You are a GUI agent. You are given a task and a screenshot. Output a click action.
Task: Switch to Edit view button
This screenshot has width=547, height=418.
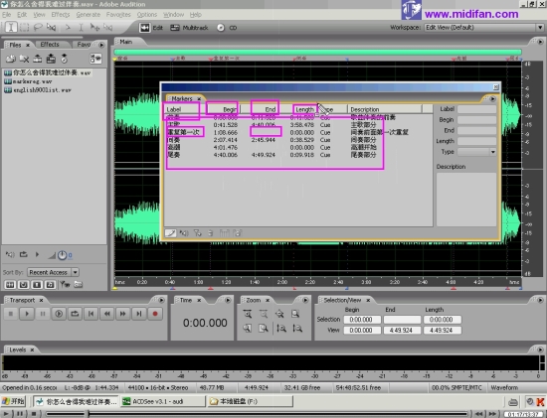(151, 28)
